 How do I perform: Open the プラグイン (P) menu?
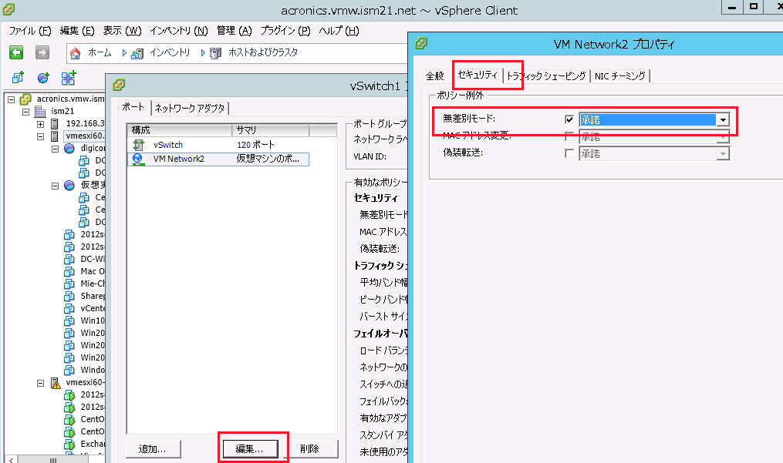coord(285,31)
